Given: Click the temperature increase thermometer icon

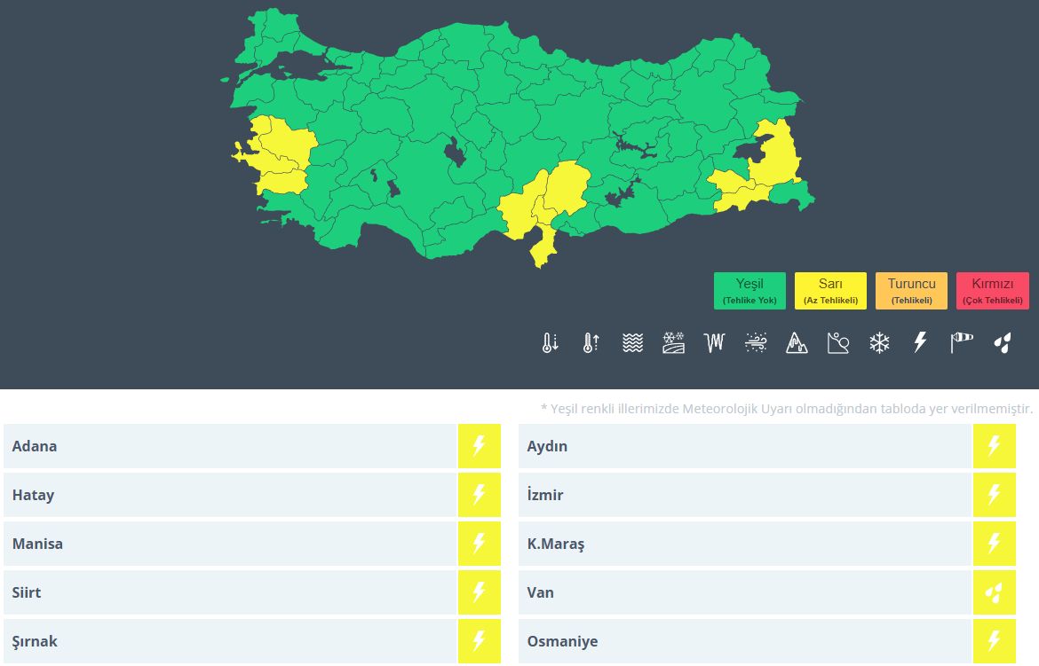Looking at the screenshot, I should pyautogui.click(x=591, y=343).
